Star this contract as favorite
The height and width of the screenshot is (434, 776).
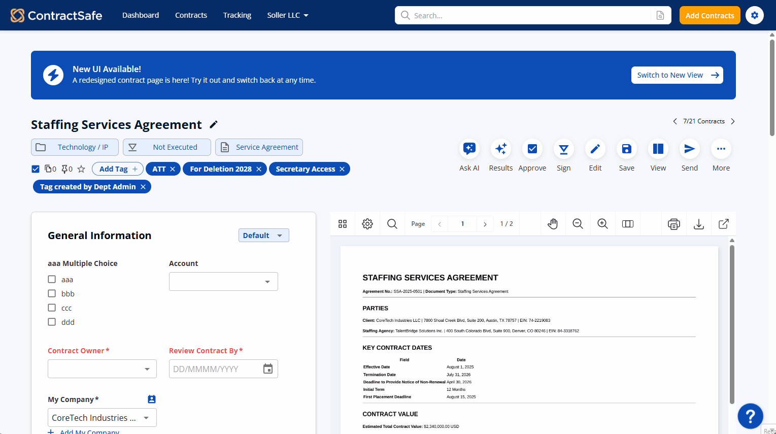[x=81, y=169]
